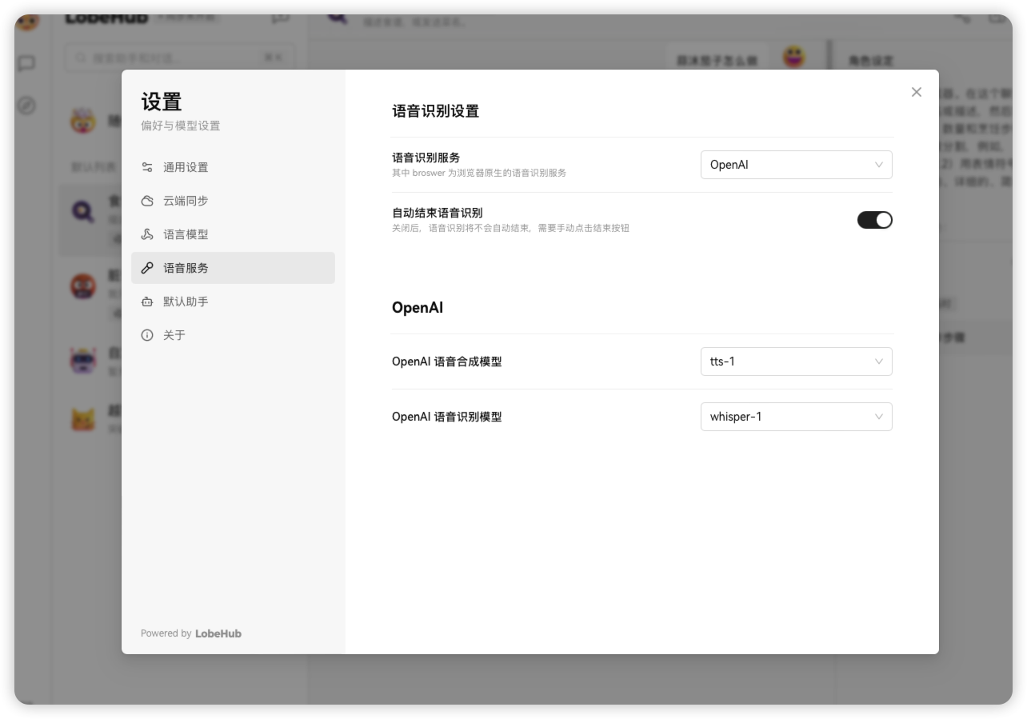Select the microphone icon for 语音服务
The height and width of the screenshot is (719, 1027).
pyautogui.click(x=147, y=268)
